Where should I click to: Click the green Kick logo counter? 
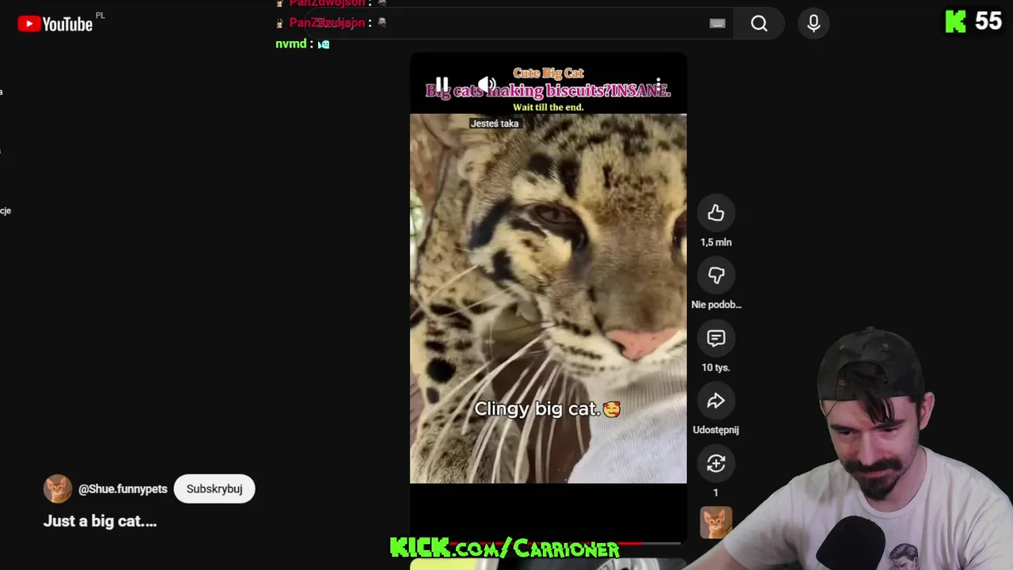click(x=974, y=21)
